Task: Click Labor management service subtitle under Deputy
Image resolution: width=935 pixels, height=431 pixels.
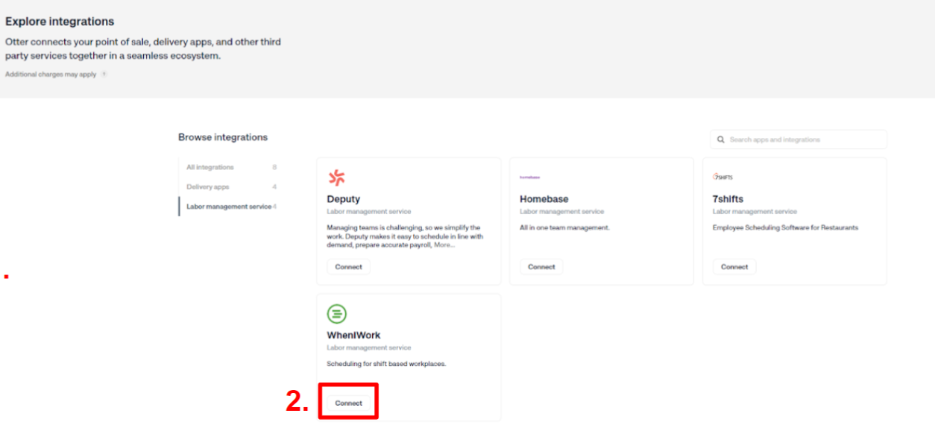Action: click(x=369, y=212)
